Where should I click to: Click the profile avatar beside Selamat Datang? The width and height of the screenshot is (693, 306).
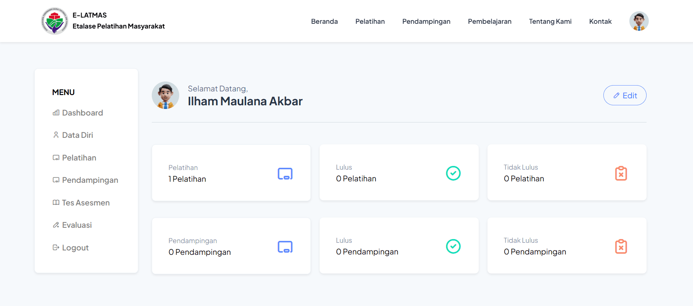pos(165,95)
